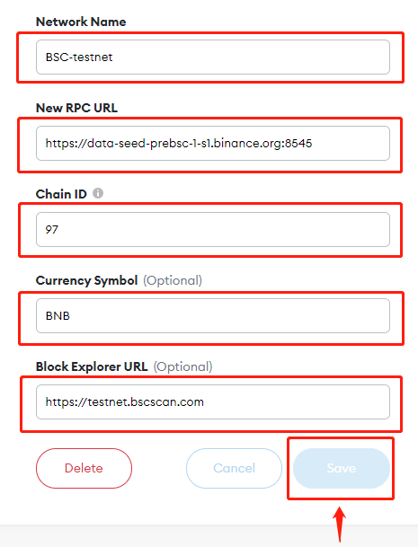418x547 pixels.
Task: Click the info icon beside Chain ID
Action: [x=98, y=193]
